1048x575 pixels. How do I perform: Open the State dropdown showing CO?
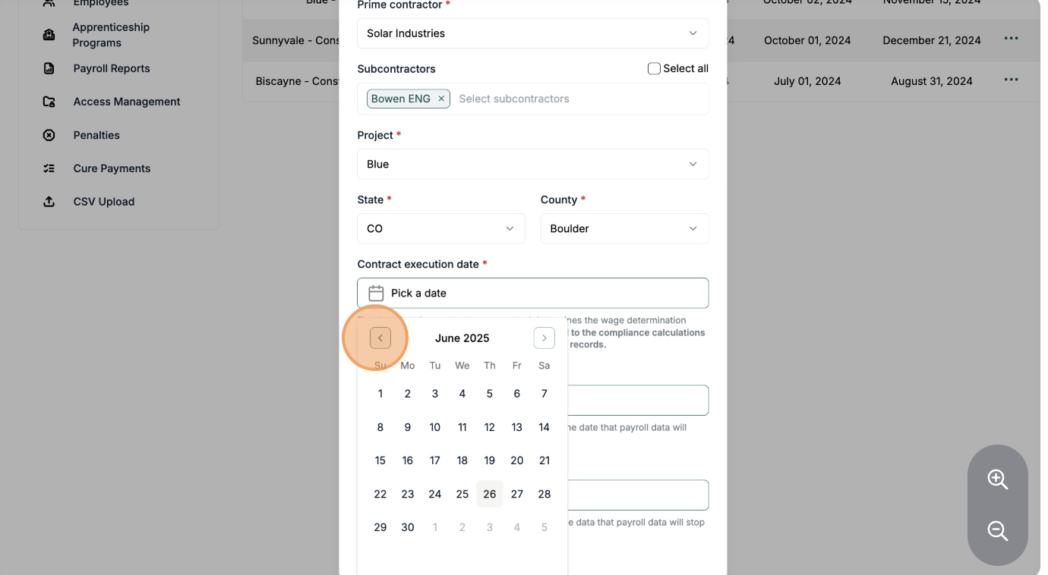(440, 228)
